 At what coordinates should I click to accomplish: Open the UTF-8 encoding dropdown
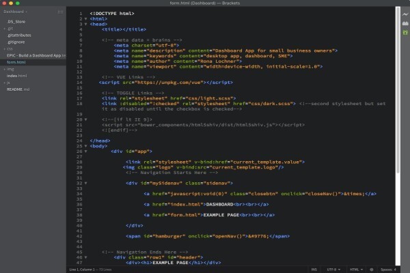[x=333, y=270]
